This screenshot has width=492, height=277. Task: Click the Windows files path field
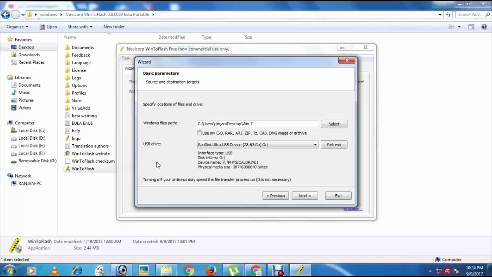(258, 123)
